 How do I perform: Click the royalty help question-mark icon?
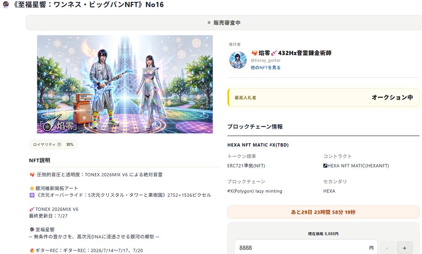coord(59,145)
